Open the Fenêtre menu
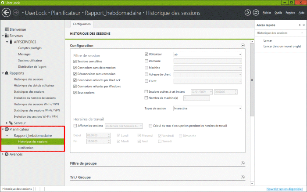The height and width of the screenshot is (192, 307). click(x=290, y=13)
